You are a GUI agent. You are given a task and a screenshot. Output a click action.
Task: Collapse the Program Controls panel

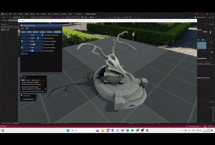(x=22, y=26)
